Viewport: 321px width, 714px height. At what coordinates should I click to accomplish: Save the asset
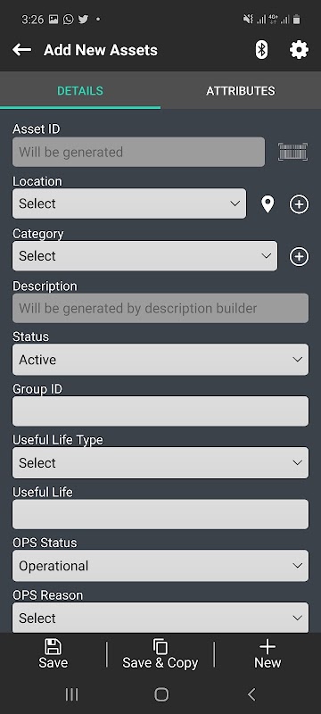point(53,654)
